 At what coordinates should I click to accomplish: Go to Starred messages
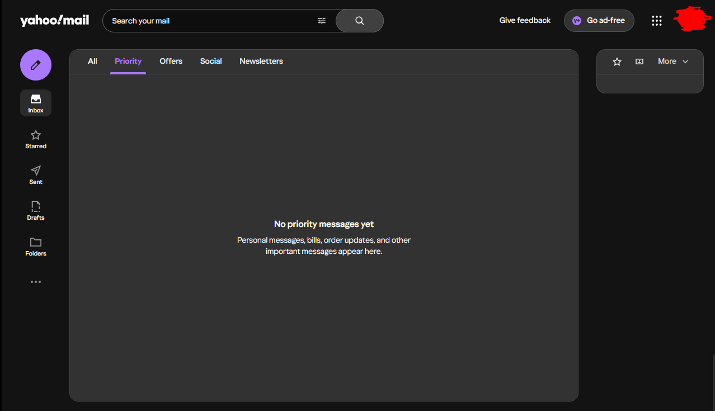36,139
